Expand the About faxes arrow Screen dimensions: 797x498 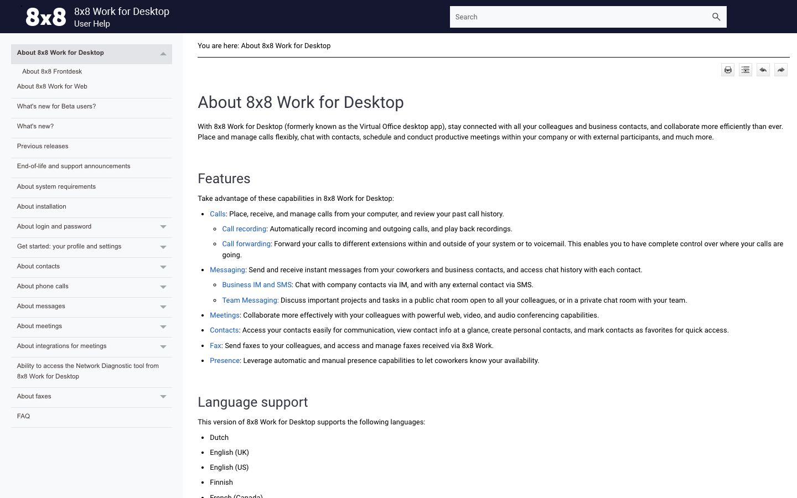(163, 397)
